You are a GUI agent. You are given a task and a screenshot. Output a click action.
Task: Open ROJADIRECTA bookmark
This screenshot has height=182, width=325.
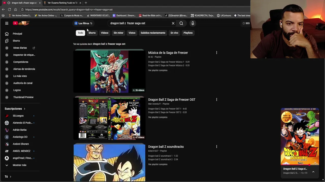[202, 16]
